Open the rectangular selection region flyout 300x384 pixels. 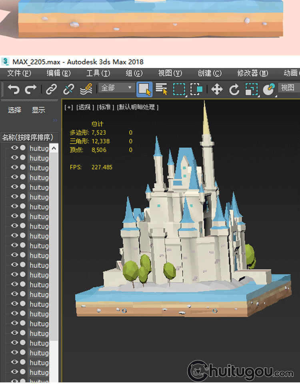179,89
